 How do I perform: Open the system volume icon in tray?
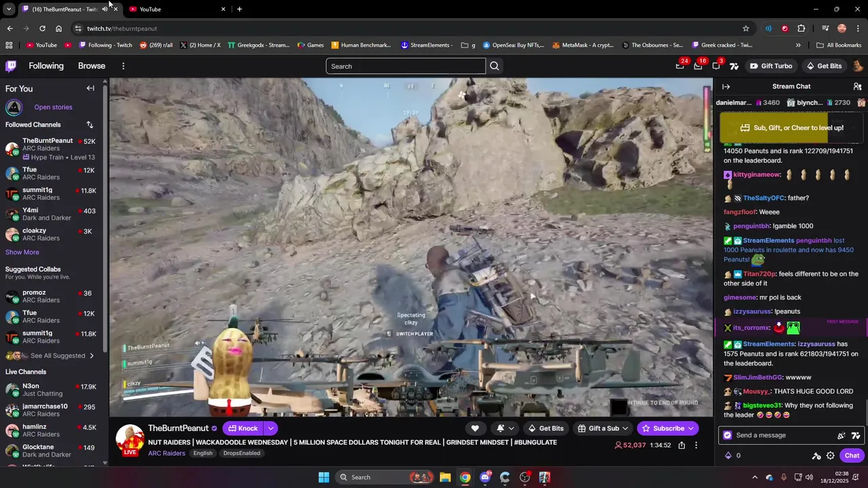click(809, 477)
